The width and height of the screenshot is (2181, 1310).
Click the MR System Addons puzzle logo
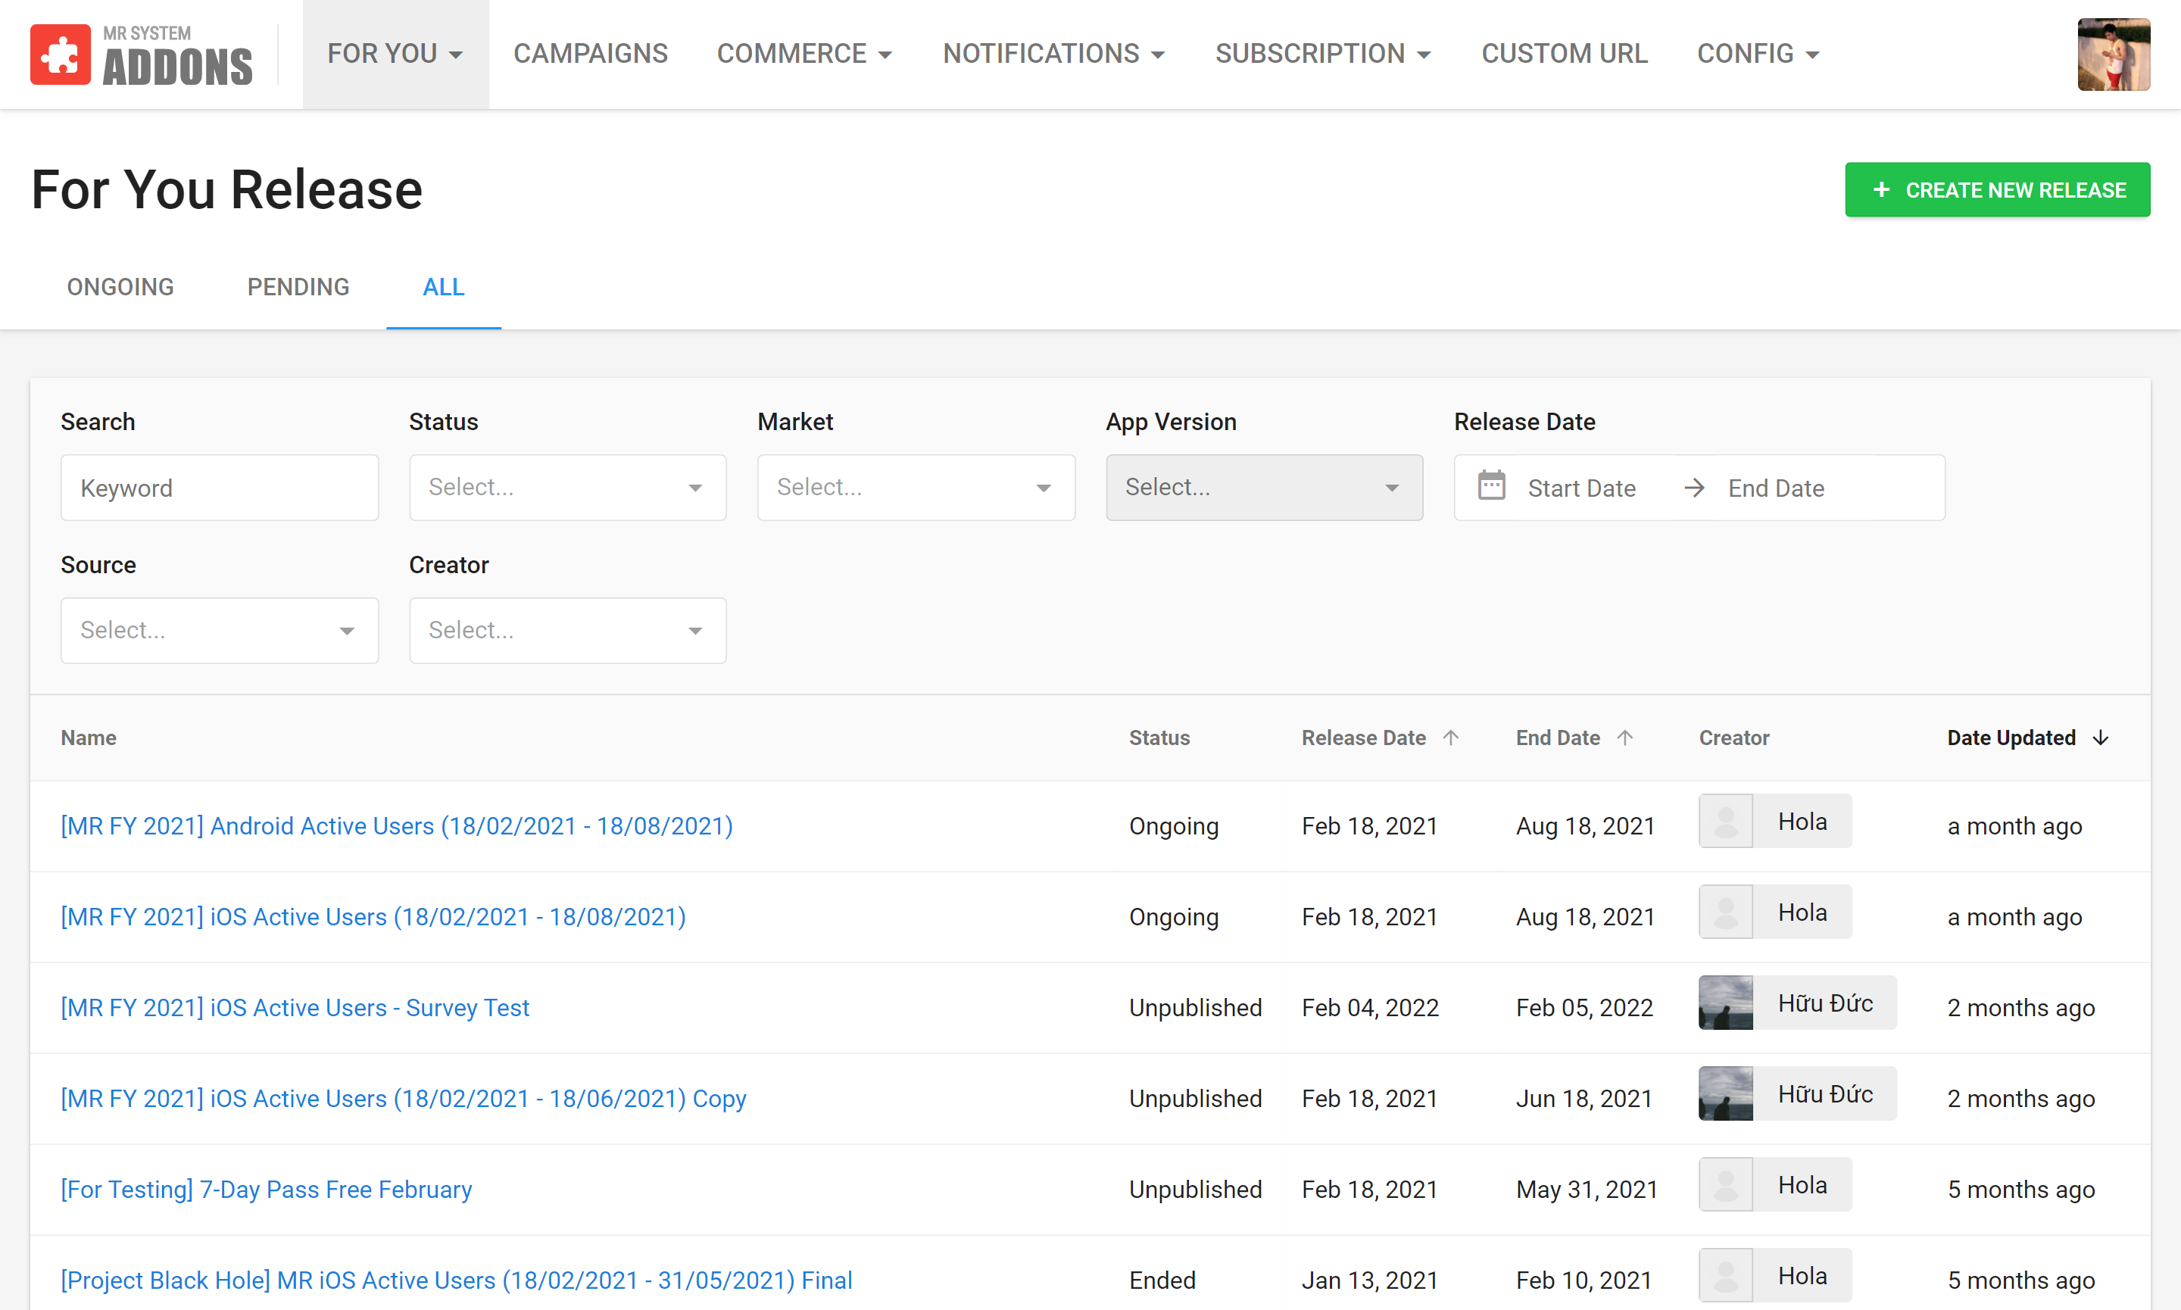click(60, 55)
